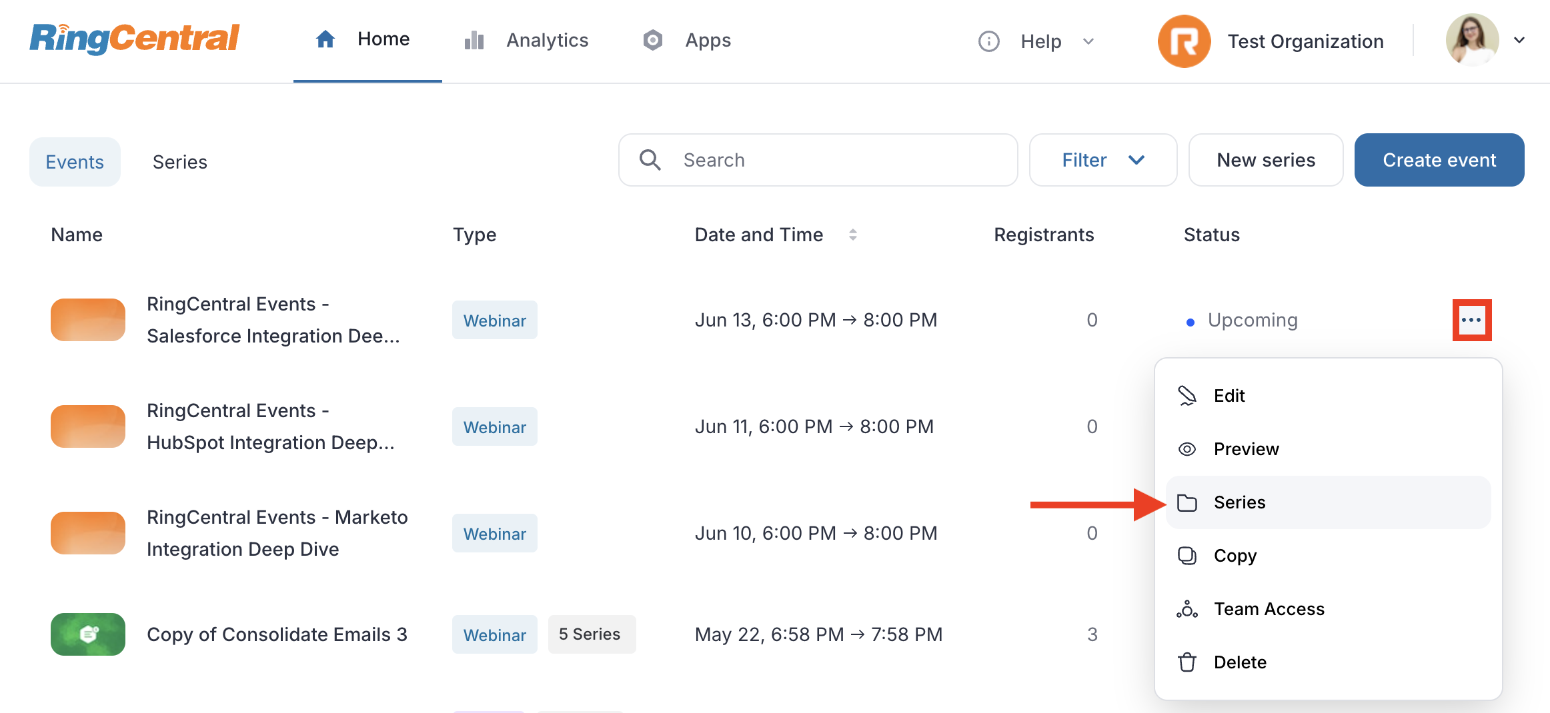
Task: Click the Apps hexagon icon
Action: [653, 40]
